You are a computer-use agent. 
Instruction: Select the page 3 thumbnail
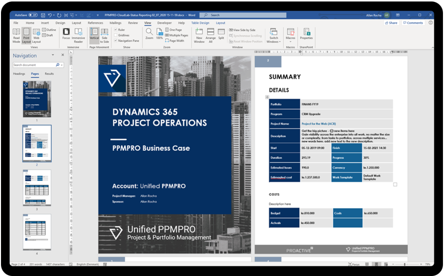pyautogui.click(x=37, y=188)
